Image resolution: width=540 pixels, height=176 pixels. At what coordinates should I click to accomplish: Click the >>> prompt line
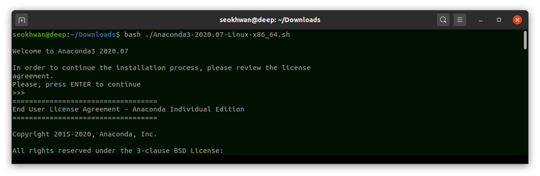coord(18,93)
